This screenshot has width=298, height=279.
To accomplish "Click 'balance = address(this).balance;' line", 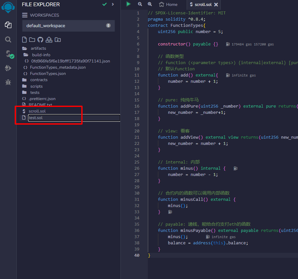I will 208,243.
